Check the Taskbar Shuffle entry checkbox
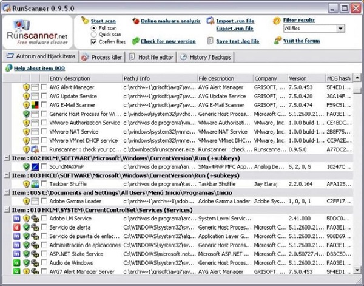Screen dimensions: 364x286 click(44, 183)
